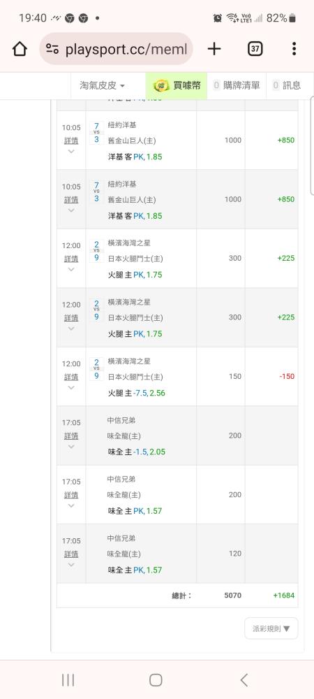Open 詳情 link for the 120 stake bet
This screenshot has width=314, height=699.
pyautogui.click(x=71, y=554)
